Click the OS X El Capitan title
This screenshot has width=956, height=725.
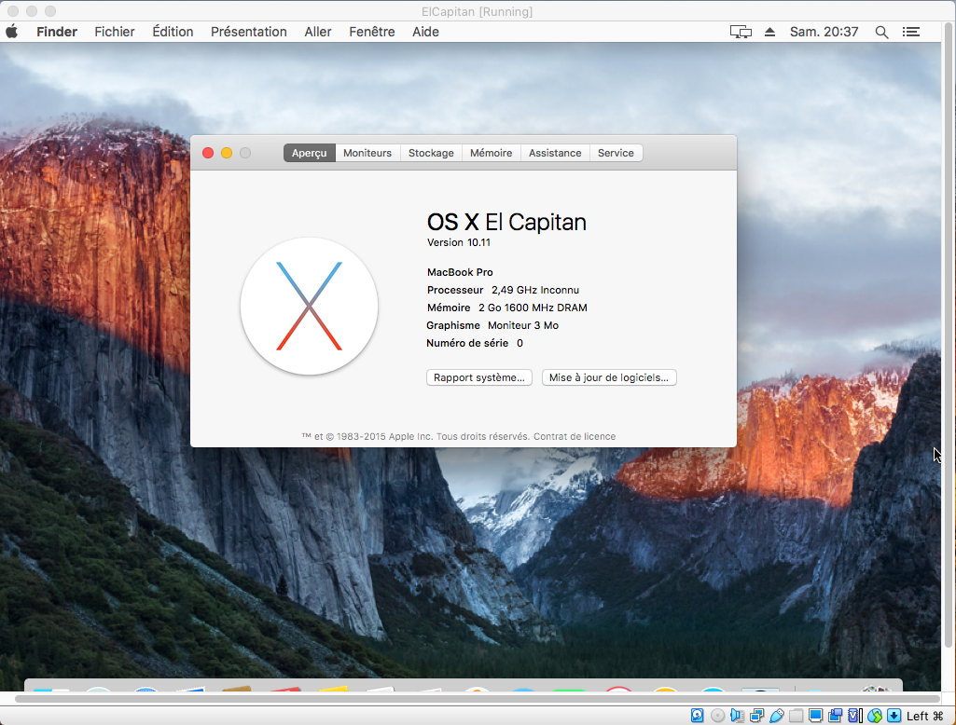(x=506, y=223)
